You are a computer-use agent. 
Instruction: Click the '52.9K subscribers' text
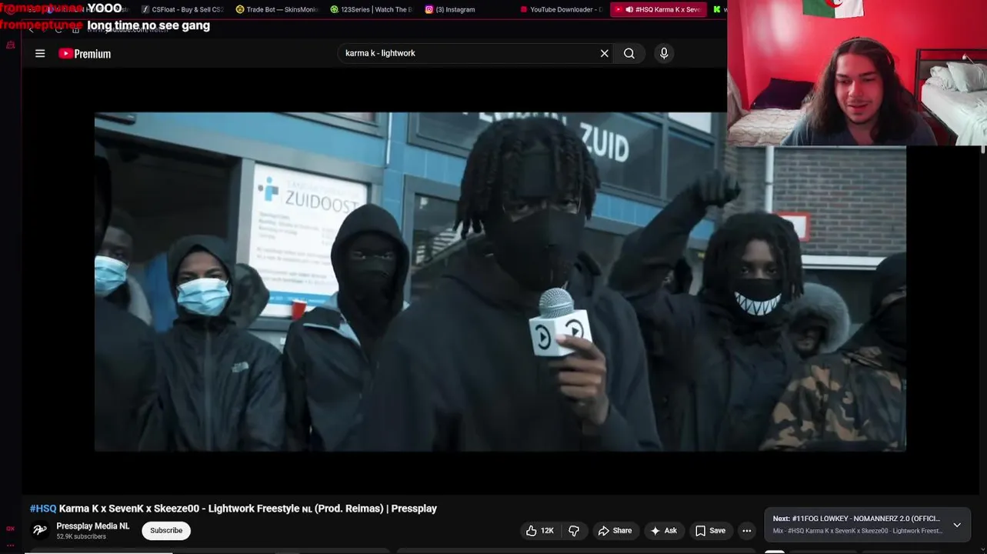tap(81, 536)
